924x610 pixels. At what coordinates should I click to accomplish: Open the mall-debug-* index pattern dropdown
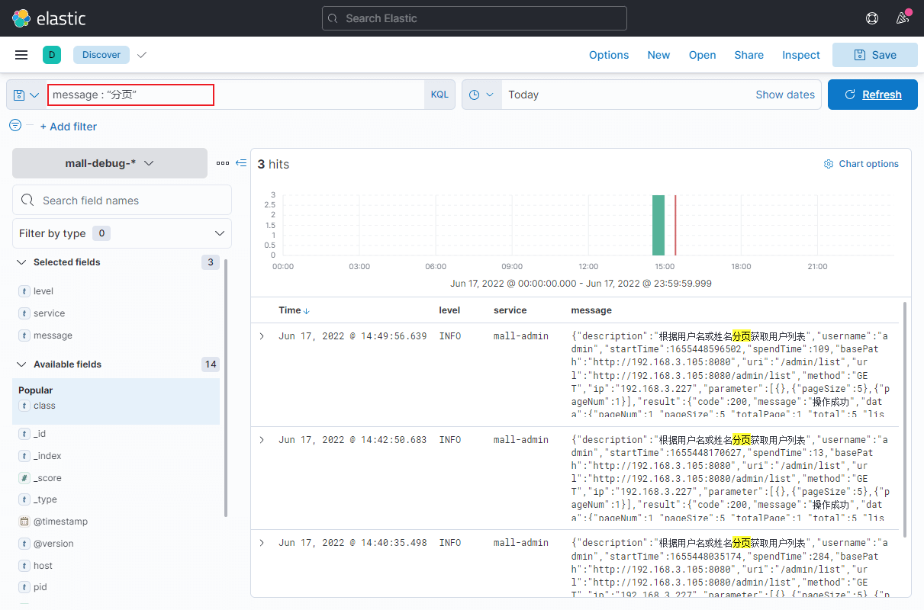click(110, 163)
